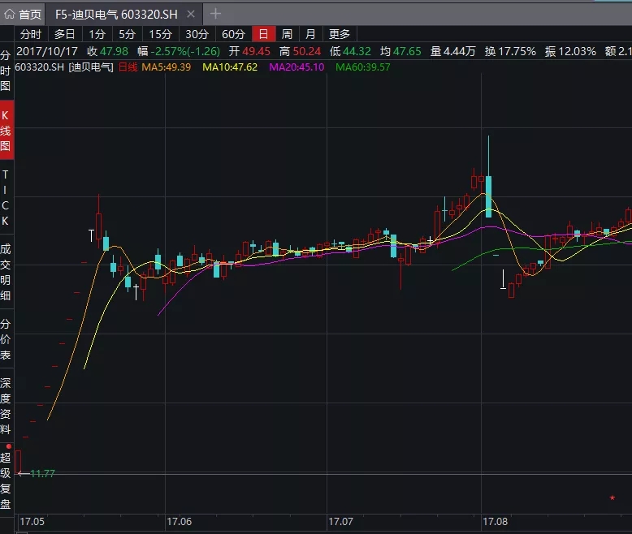The width and height of the screenshot is (632, 534).
Task: Click the red star marker on the chart
Action: (612, 497)
